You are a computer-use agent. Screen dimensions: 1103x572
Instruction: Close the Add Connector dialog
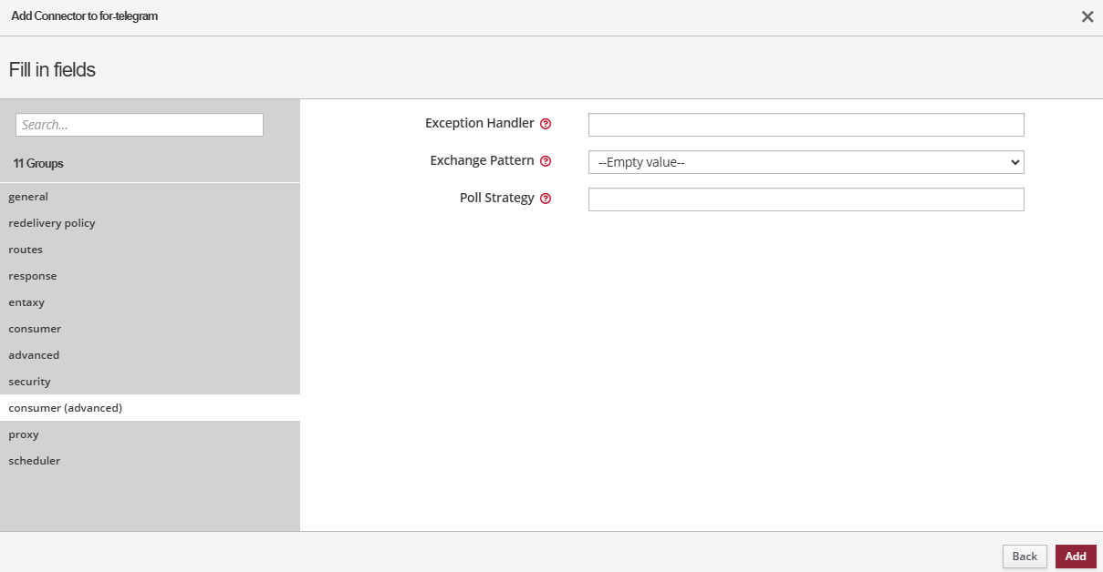pyautogui.click(x=1087, y=16)
